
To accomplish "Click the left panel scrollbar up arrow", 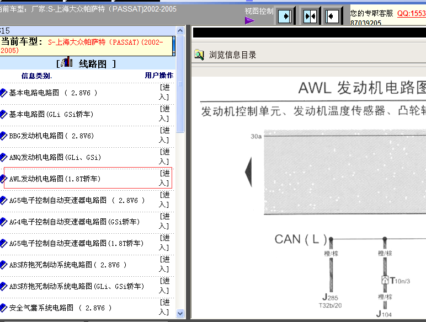I will (180, 30).
